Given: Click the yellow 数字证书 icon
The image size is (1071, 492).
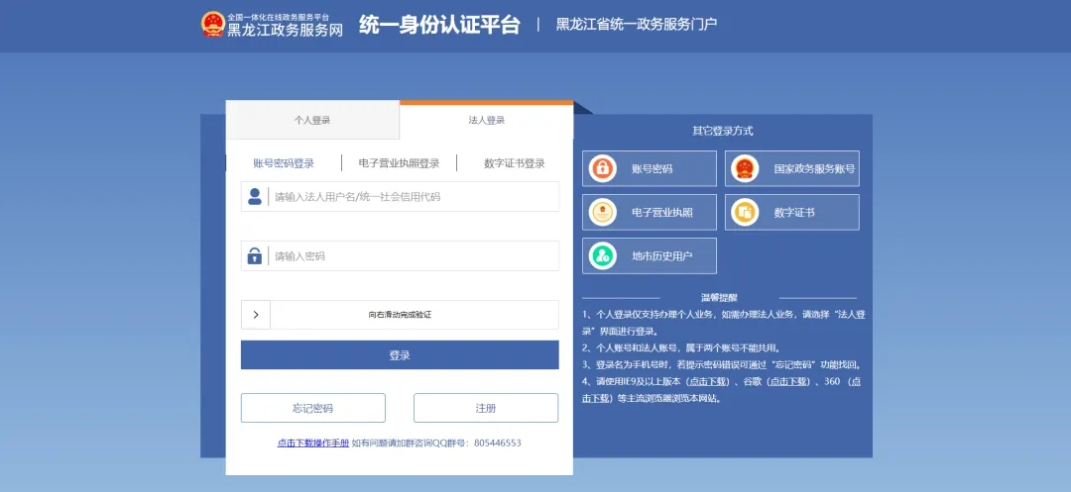Looking at the screenshot, I should (745, 212).
